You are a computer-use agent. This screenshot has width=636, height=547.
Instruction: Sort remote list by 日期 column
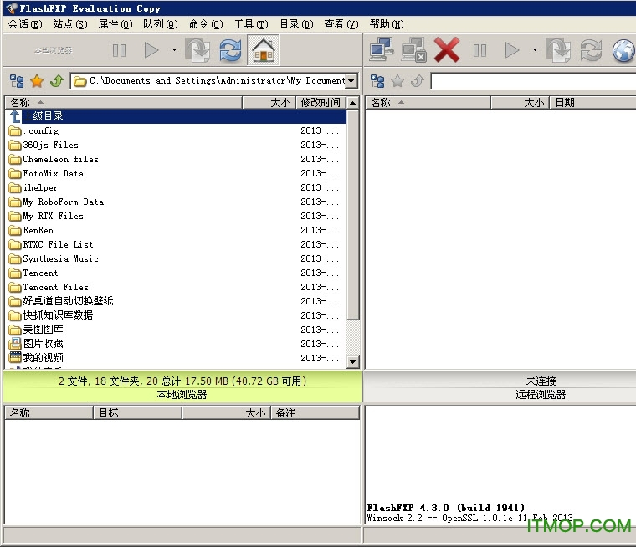592,103
